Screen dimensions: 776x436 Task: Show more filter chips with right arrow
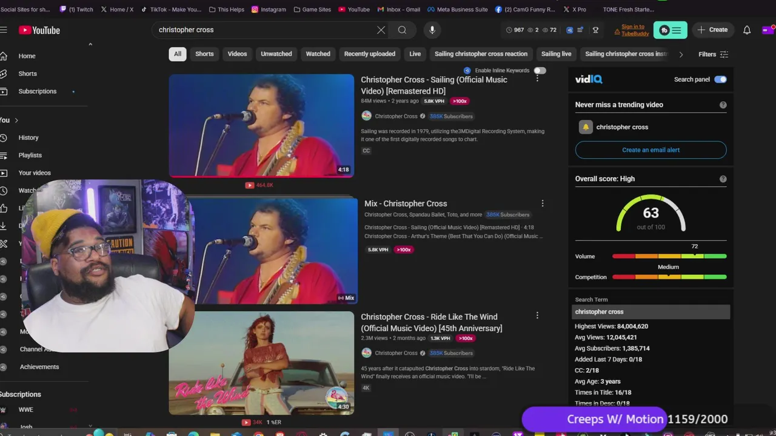[x=681, y=54]
